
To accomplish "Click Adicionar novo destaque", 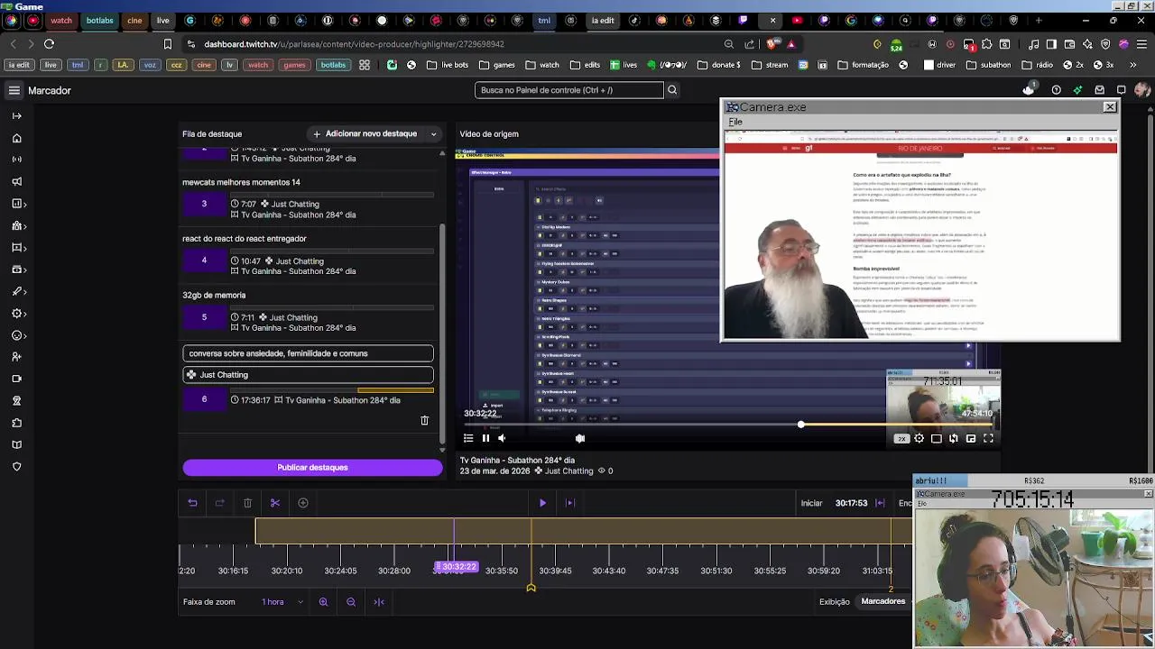I will [364, 133].
